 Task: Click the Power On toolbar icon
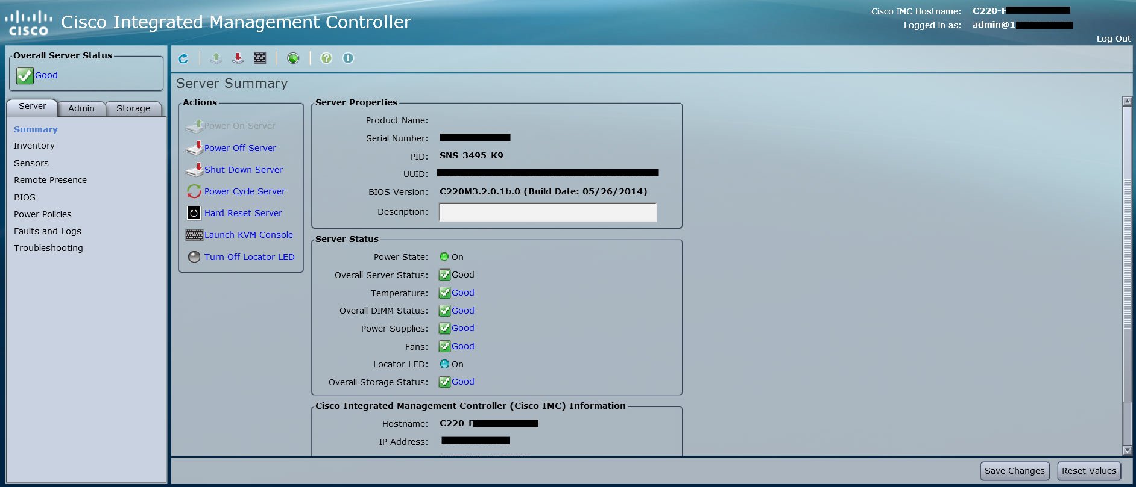tap(216, 58)
